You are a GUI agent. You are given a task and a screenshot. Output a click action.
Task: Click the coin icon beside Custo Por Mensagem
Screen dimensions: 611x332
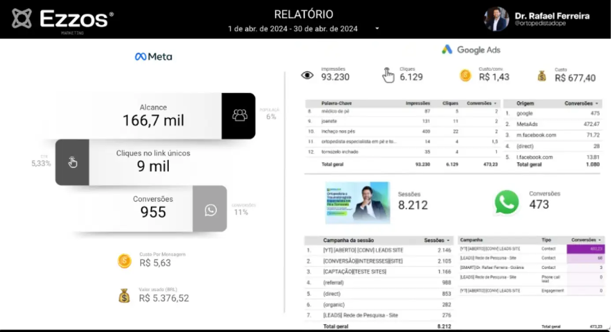(124, 261)
